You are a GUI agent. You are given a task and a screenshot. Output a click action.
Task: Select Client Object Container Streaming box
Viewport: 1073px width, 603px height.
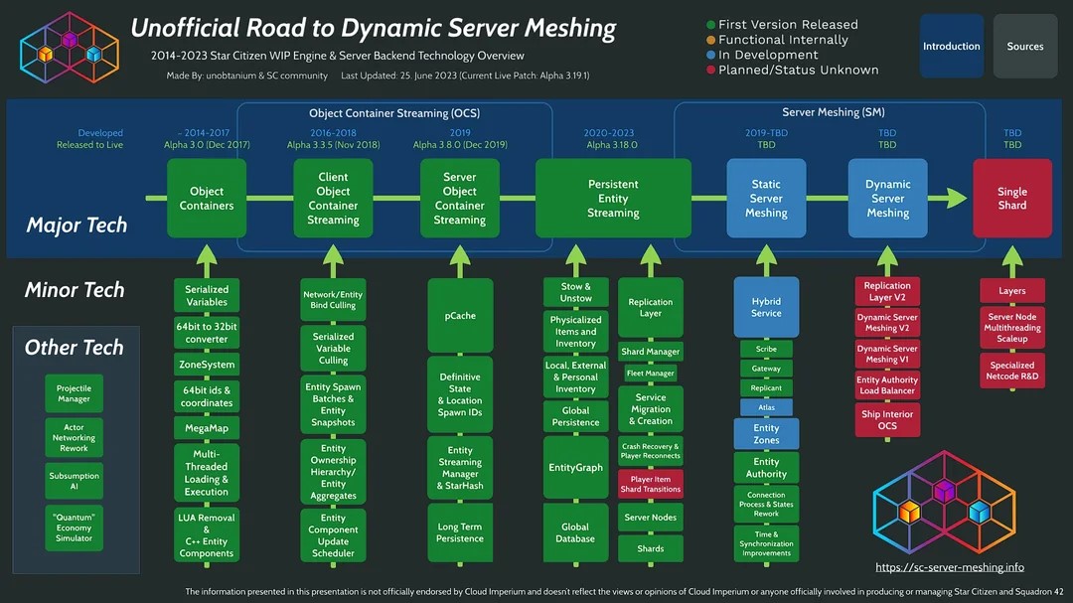pyautogui.click(x=333, y=199)
